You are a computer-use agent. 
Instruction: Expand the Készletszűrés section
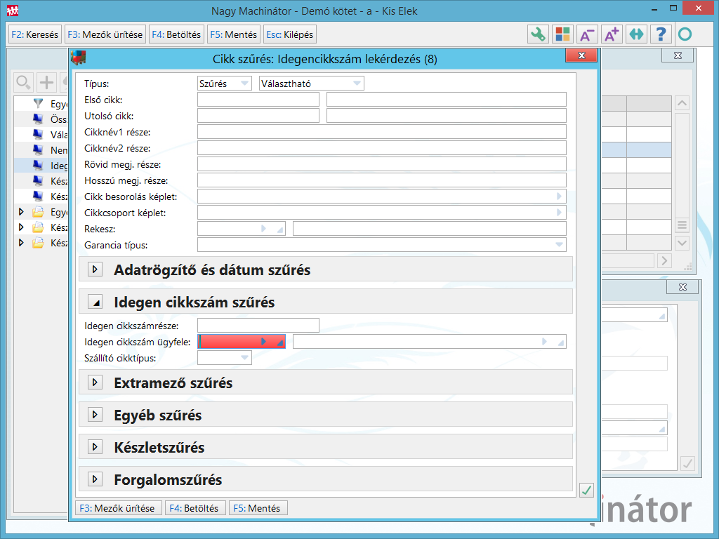click(95, 447)
